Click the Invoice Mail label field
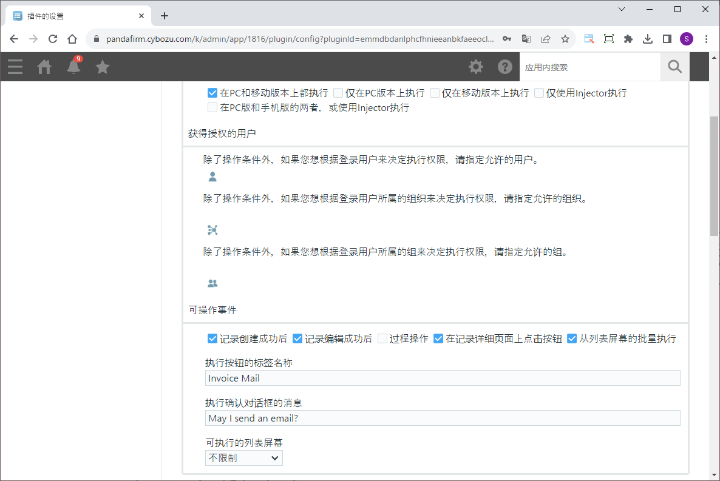Image resolution: width=720 pixels, height=481 pixels. pyautogui.click(x=442, y=378)
